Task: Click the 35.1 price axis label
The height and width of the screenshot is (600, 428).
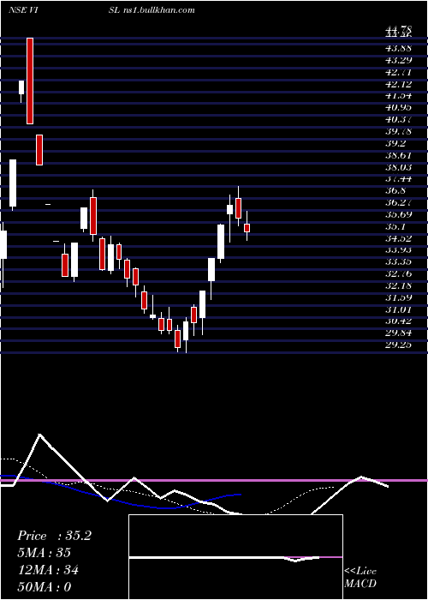Action: pos(395,226)
